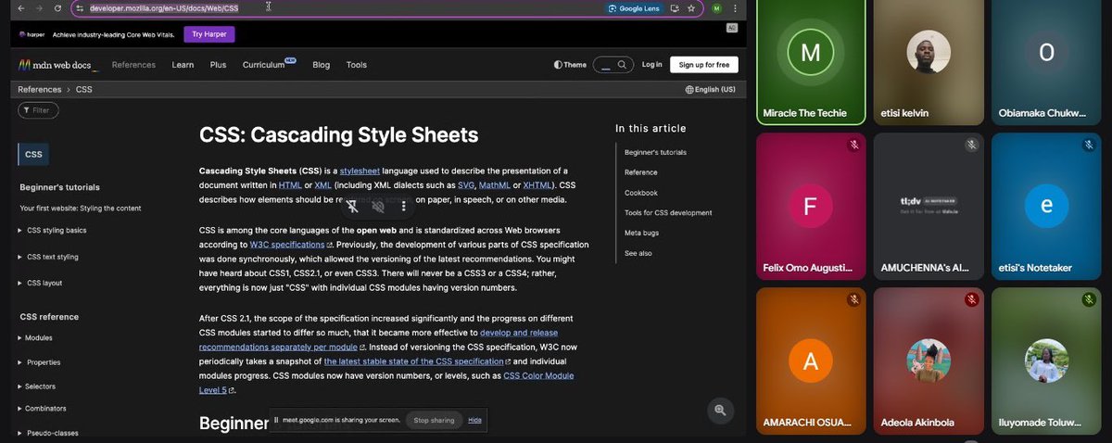Jump to Tools for CSS development outline entry
1112x443 pixels.
(x=668, y=212)
